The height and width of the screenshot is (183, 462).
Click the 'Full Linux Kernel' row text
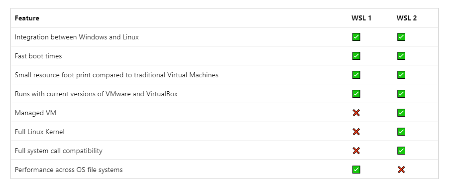coord(39,132)
